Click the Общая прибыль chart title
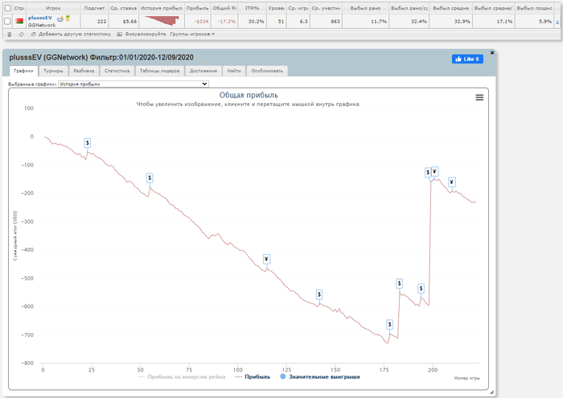Viewport: 563px width, 398px height. (x=249, y=95)
